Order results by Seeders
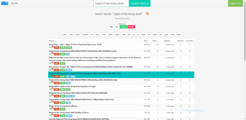 (123, 27)
